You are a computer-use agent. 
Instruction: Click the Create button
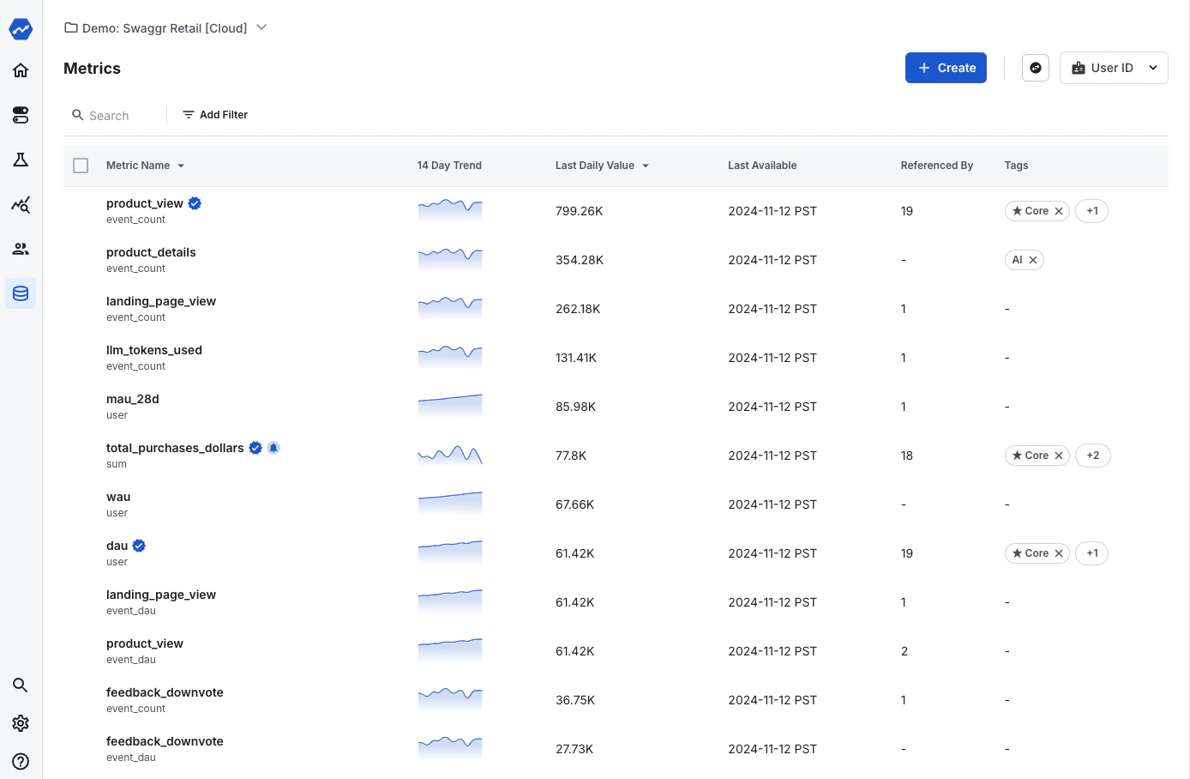946,67
